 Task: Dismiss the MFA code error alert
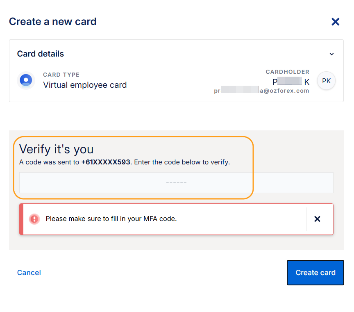(x=317, y=219)
